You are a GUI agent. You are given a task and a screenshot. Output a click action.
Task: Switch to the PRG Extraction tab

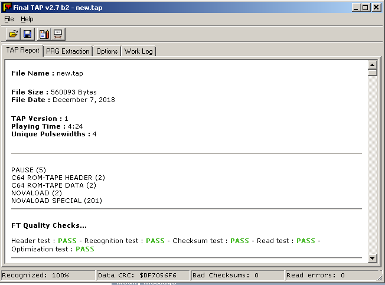(x=68, y=51)
